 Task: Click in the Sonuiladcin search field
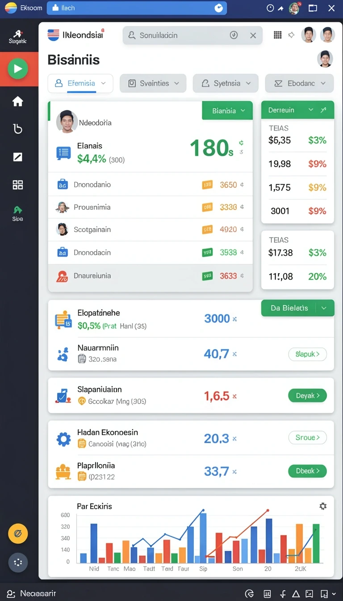click(x=192, y=35)
